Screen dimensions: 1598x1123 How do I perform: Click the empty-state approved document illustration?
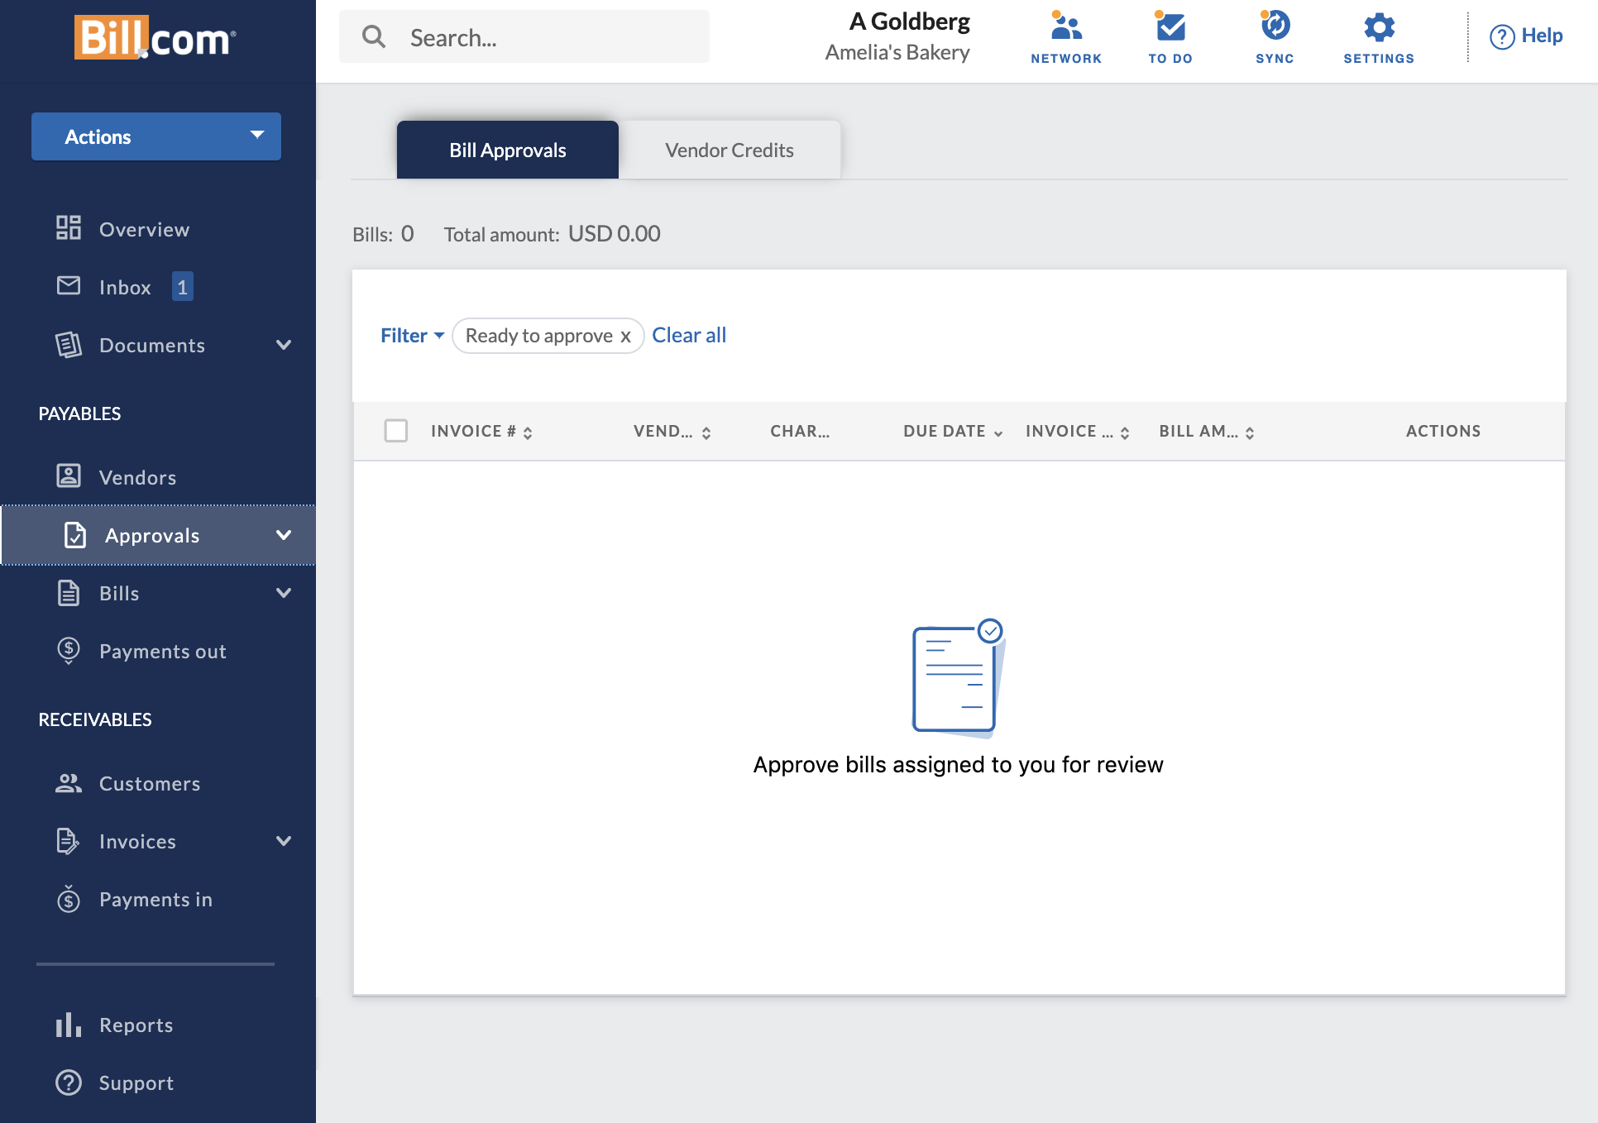tap(959, 678)
